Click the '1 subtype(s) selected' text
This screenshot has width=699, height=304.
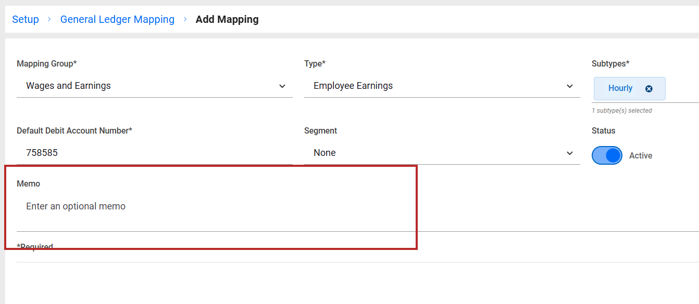coord(622,111)
